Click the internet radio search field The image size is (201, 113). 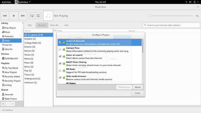click(171, 25)
